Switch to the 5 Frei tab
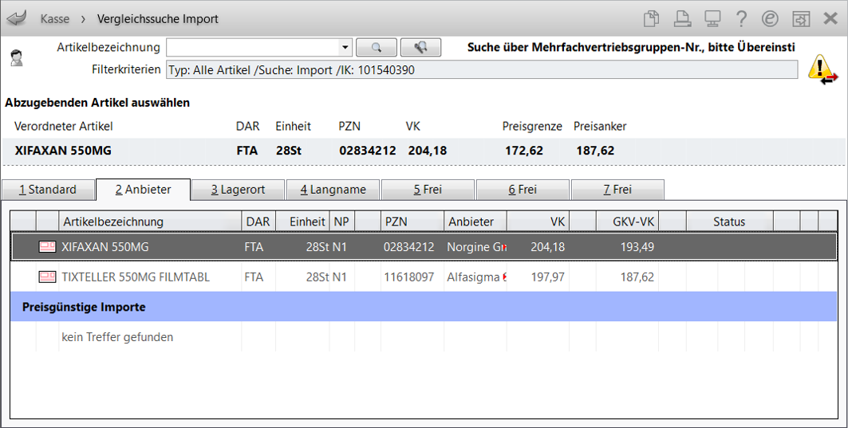 coord(428,190)
